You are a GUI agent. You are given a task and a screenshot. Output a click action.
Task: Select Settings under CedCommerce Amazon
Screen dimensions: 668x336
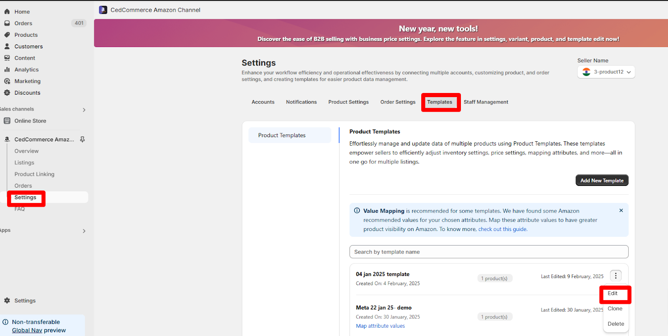(x=25, y=198)
